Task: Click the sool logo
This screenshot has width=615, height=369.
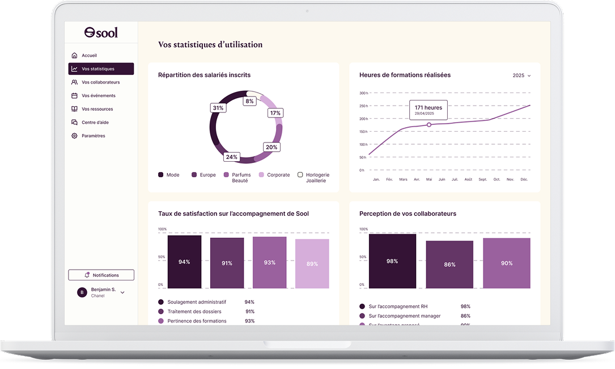Action: pos(101,32)
